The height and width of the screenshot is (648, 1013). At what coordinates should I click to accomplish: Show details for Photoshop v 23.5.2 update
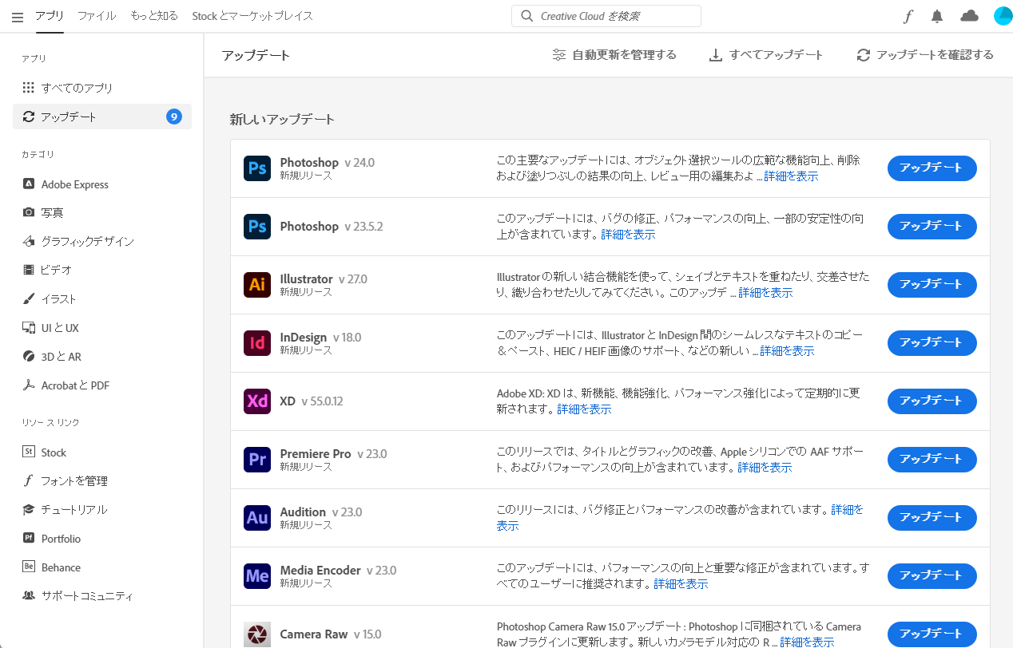pyautogui.click(x=628, y=235)
